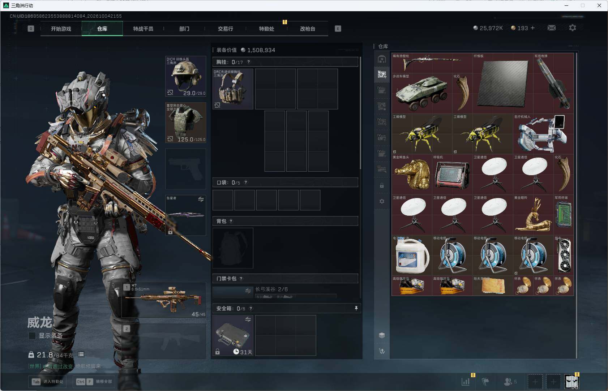608x391 pixels.
Task: Select the 步战车模型 item in warehouse
Action: 422,93
